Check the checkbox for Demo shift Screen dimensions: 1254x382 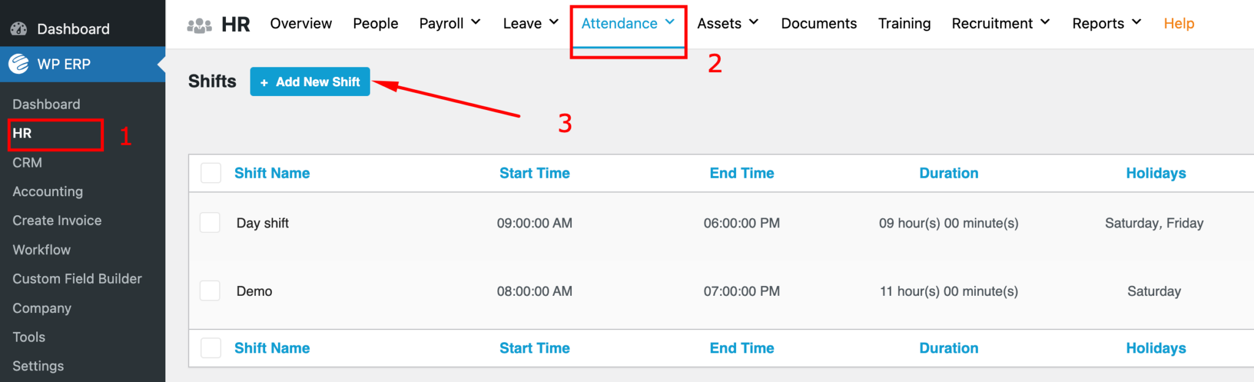tap(210, 290)
